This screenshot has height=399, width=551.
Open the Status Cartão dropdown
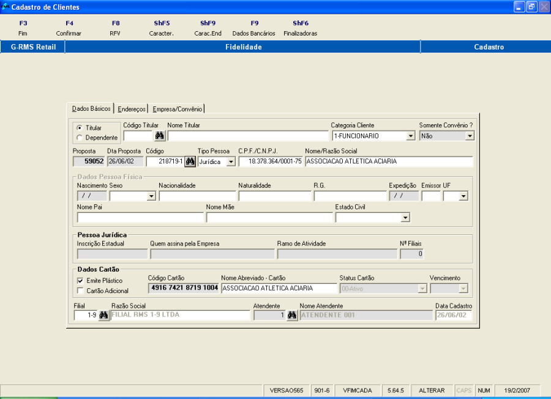tap(422, 289)
